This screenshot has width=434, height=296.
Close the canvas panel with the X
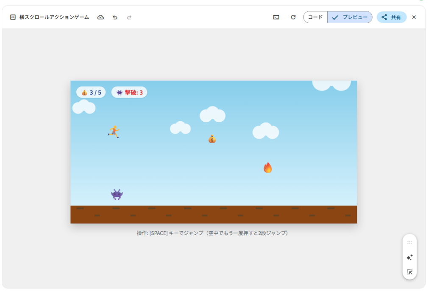(x=414, y=17)
